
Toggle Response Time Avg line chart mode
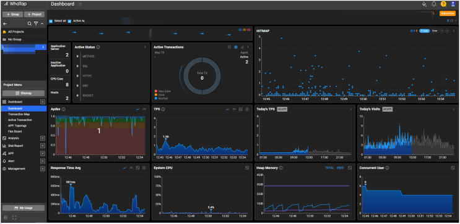coord(124,168)
